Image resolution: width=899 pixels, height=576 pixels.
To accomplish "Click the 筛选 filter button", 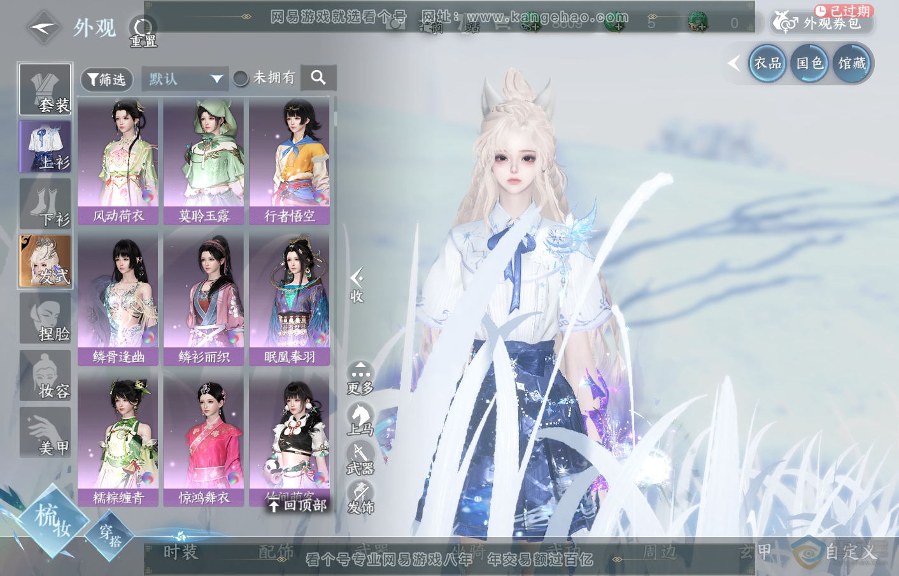I will [x=106, y=79].
